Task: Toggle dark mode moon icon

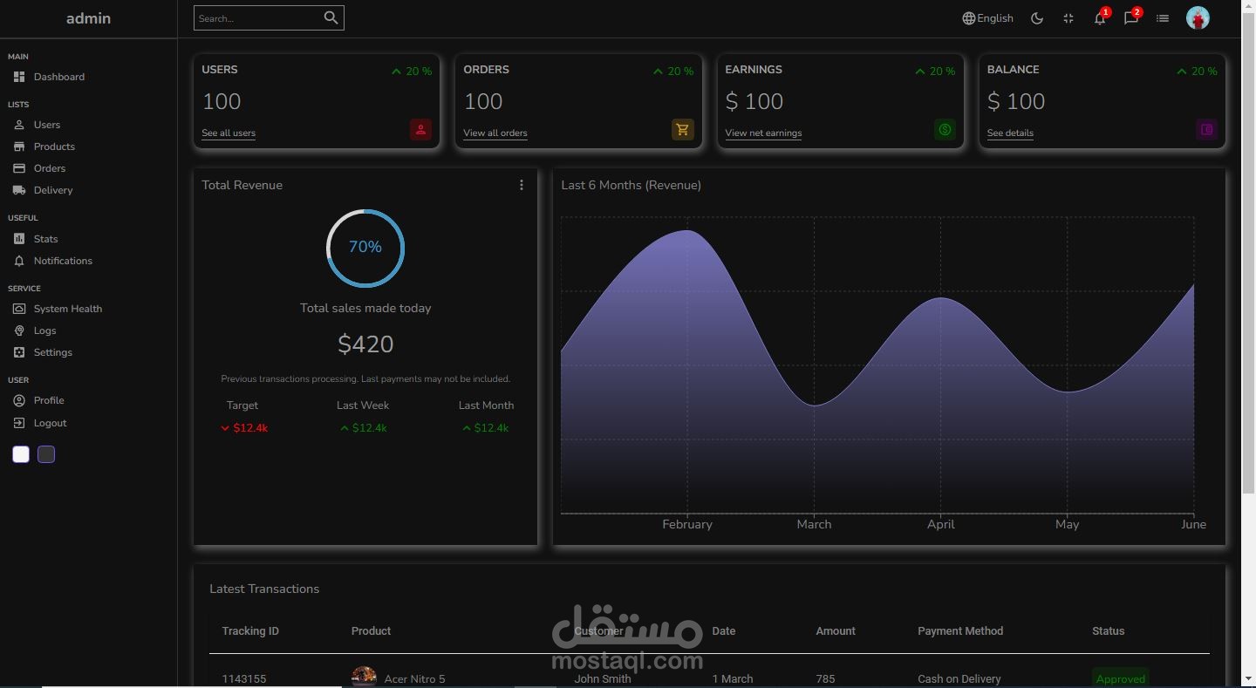Action: tap(1037, 18)
